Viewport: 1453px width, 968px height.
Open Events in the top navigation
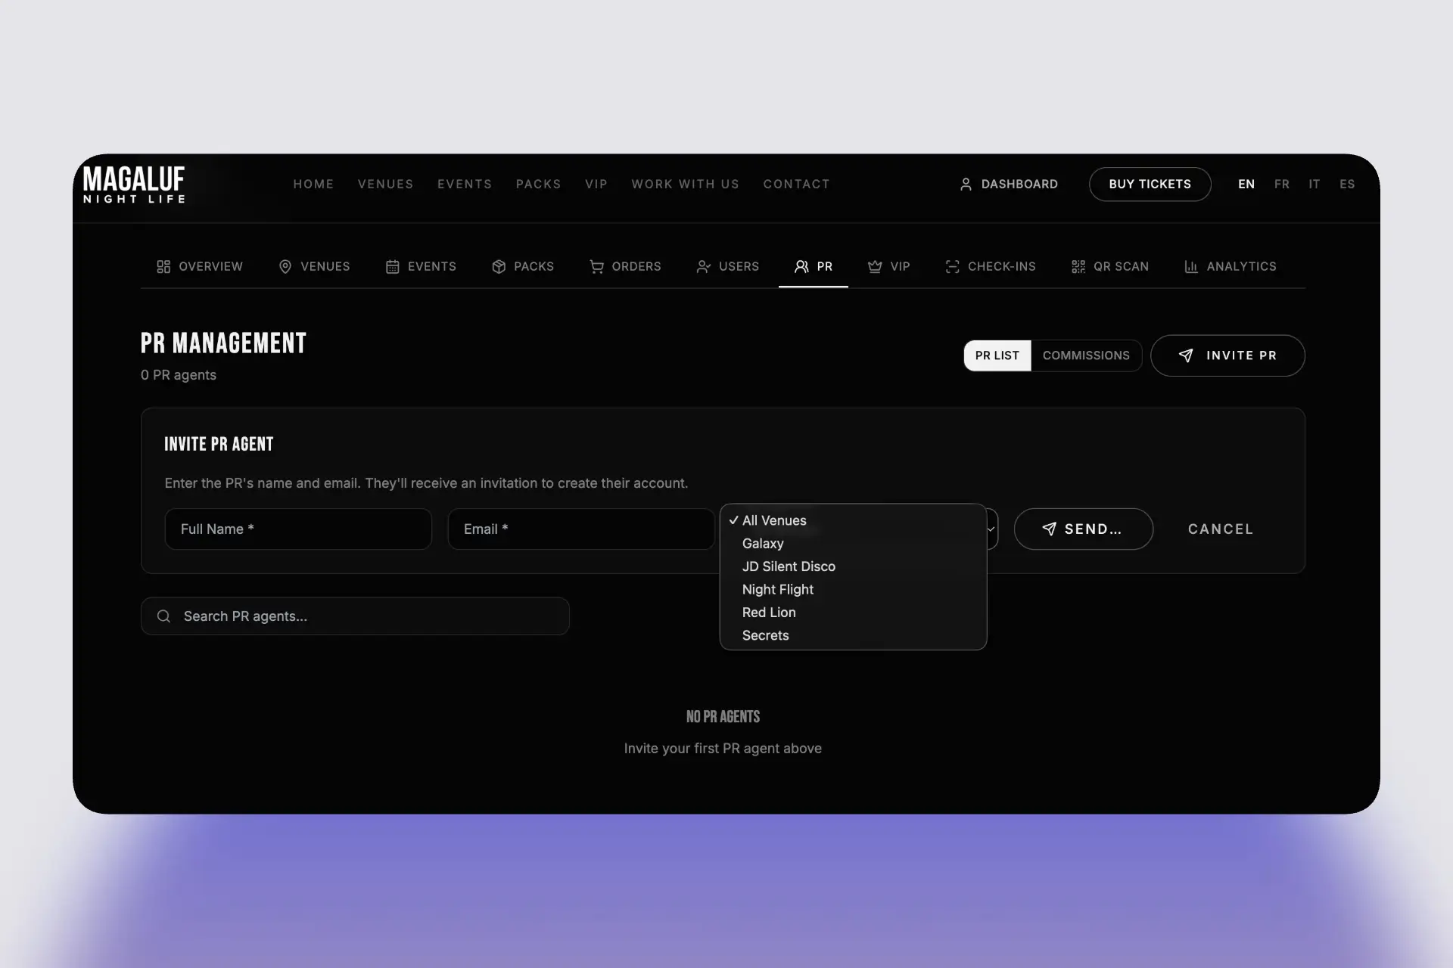point(465,185)
